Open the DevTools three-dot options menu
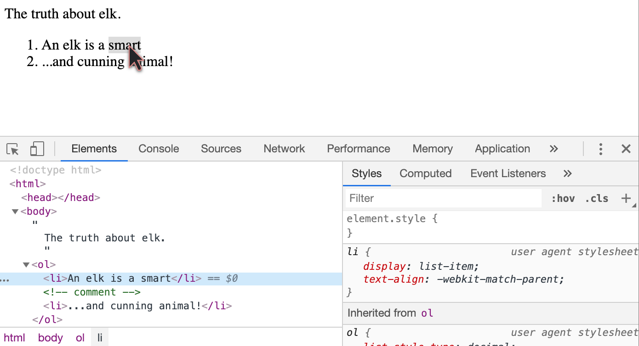Image resolution: width=639 pixels, height=346 pixels. pos(600,149)
